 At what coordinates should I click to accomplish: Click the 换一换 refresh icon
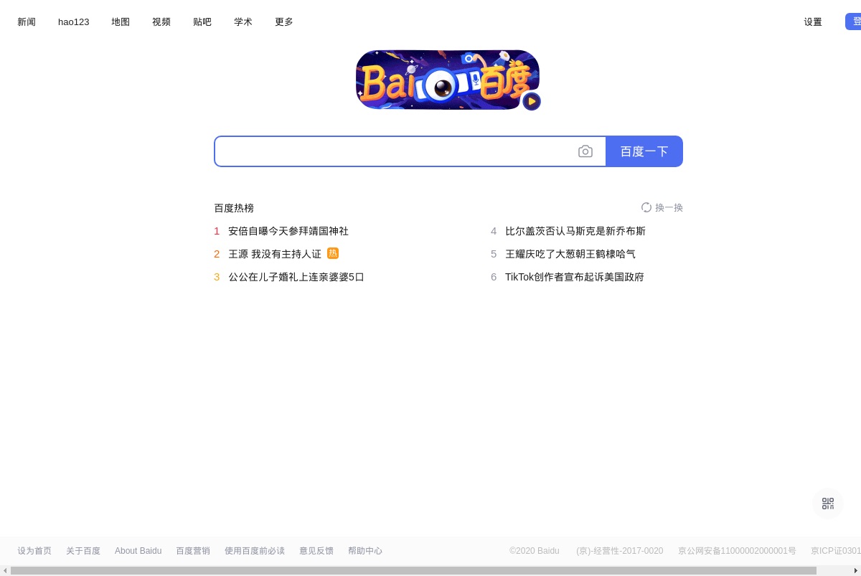pos(646,207)
